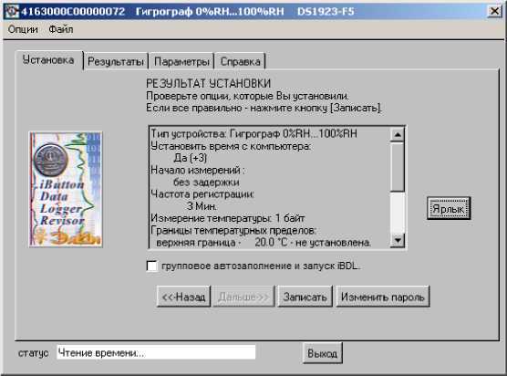Close the window with the X button
Image resolution: width=507 pixels, height=376 pixels.
[494, 11]
